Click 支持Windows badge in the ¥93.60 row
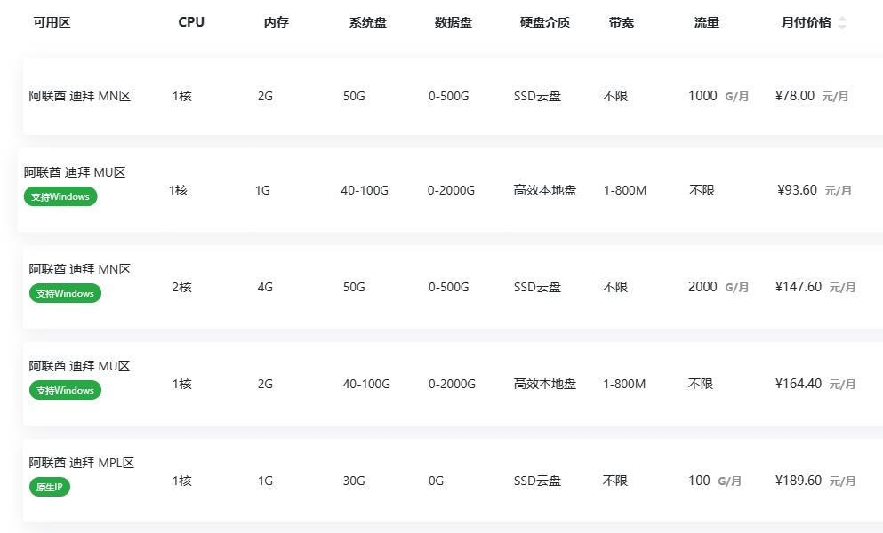The height and width of the screenshot is (533, 883). (60, 196)
